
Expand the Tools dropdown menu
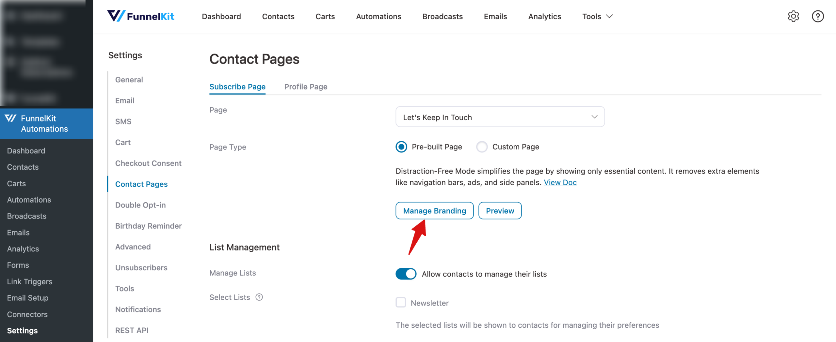point(597,16)
